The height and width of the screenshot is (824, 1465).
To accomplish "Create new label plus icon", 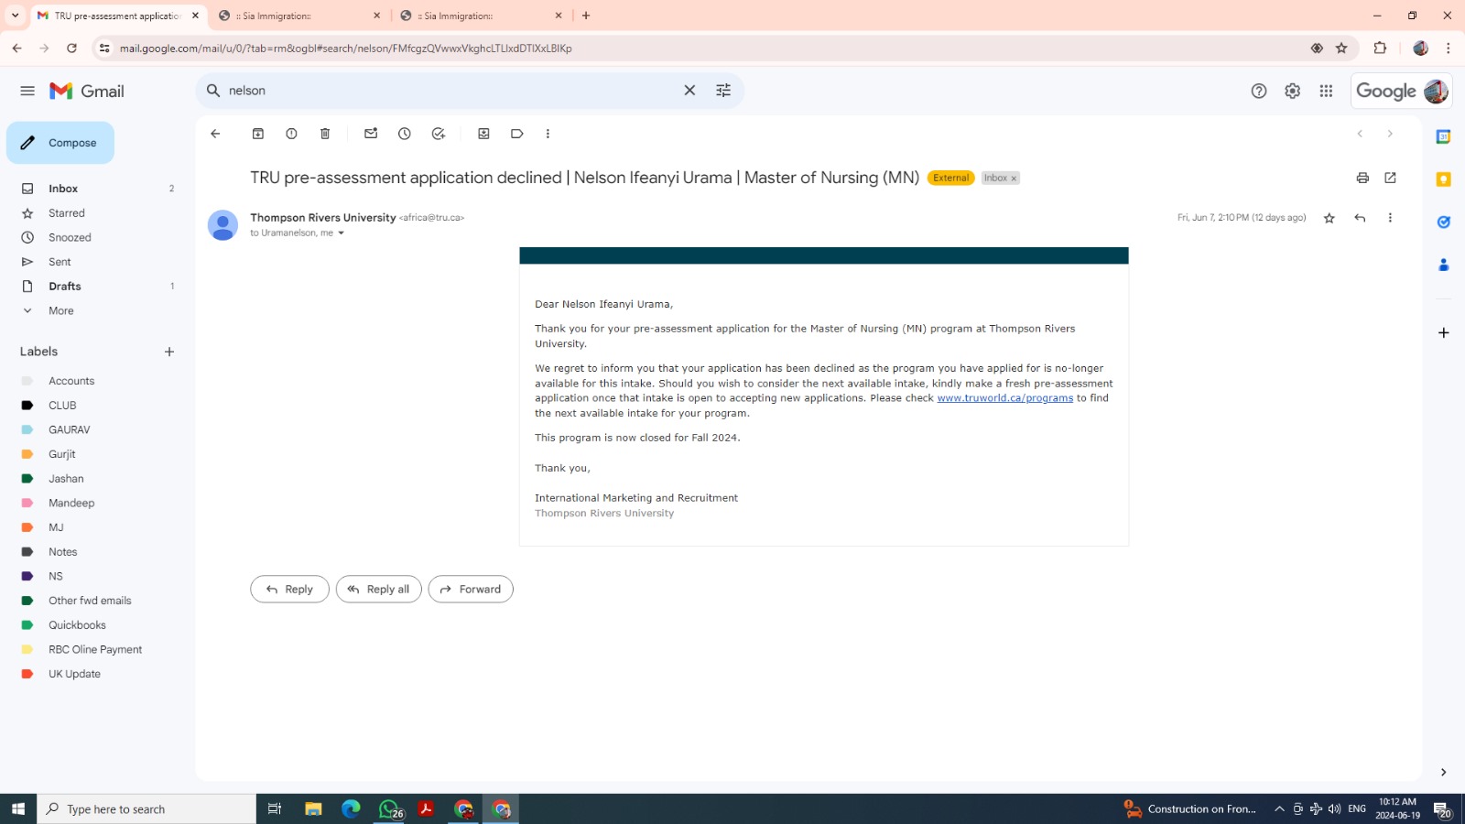I will (x=169, y=352).
